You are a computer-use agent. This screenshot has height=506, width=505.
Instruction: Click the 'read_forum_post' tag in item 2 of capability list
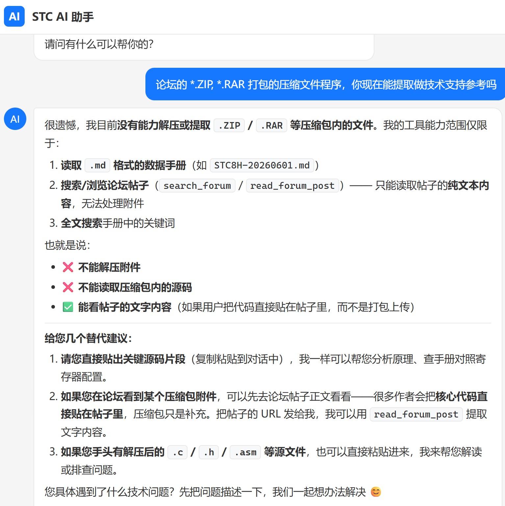tap(292, 186)
